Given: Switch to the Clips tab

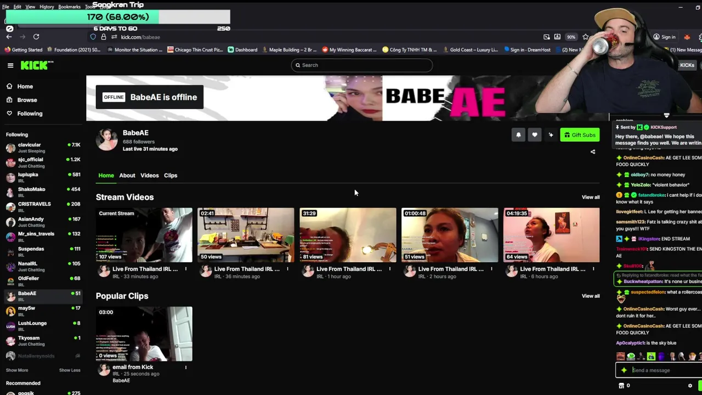Looking at the screenshot, I should click(171, 176).
